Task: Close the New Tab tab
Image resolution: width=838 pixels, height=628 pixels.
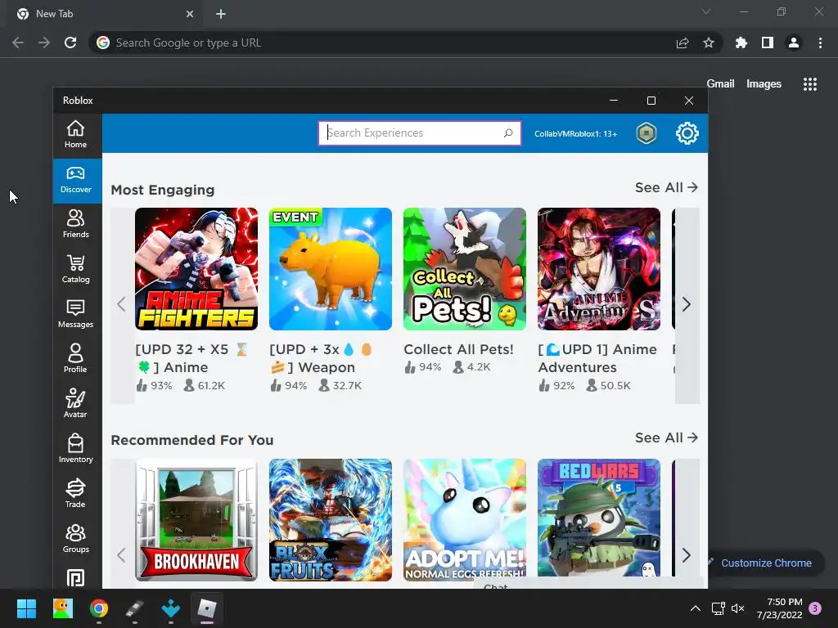Action: point(190,14)
